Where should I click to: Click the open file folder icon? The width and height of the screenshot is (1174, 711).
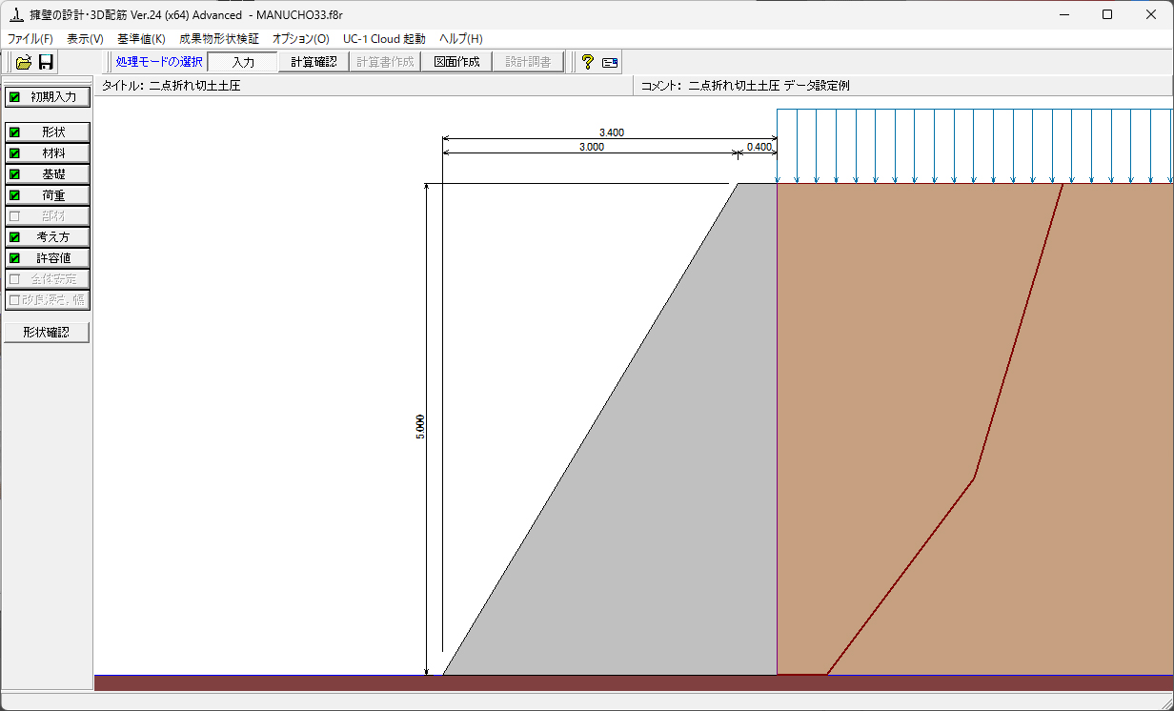tap(24, 62)
